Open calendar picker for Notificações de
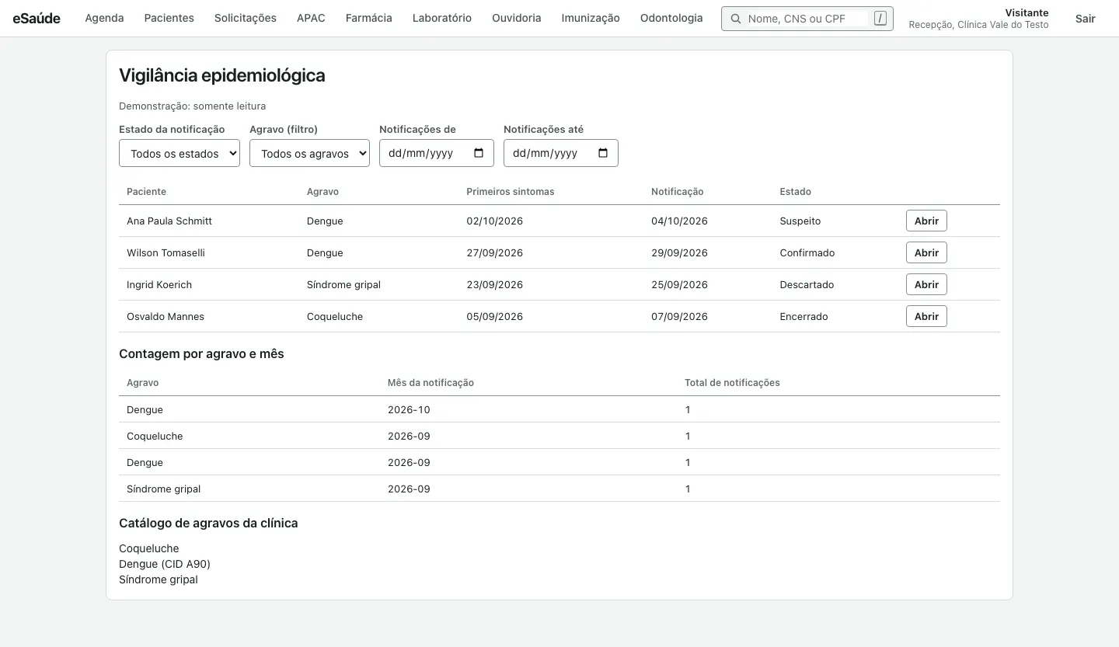Viewport: 1119px width, 647px height. (479, 153)
